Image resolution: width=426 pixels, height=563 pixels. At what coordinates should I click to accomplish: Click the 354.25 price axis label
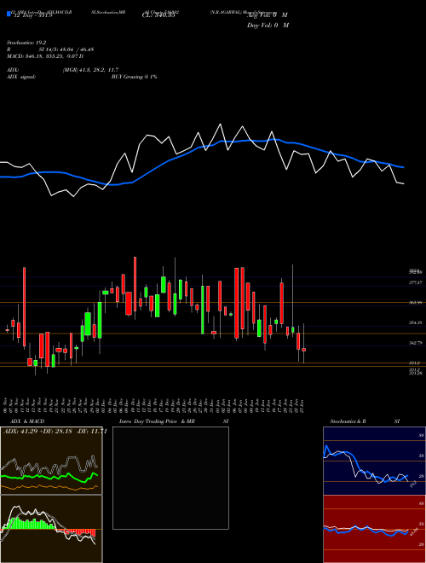(415, 322)
